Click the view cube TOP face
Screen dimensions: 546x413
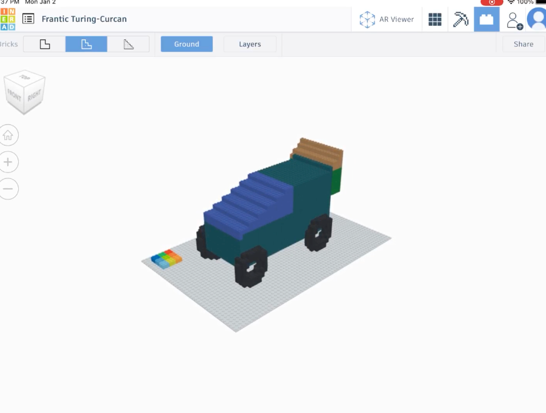click(x=24, y=77)
